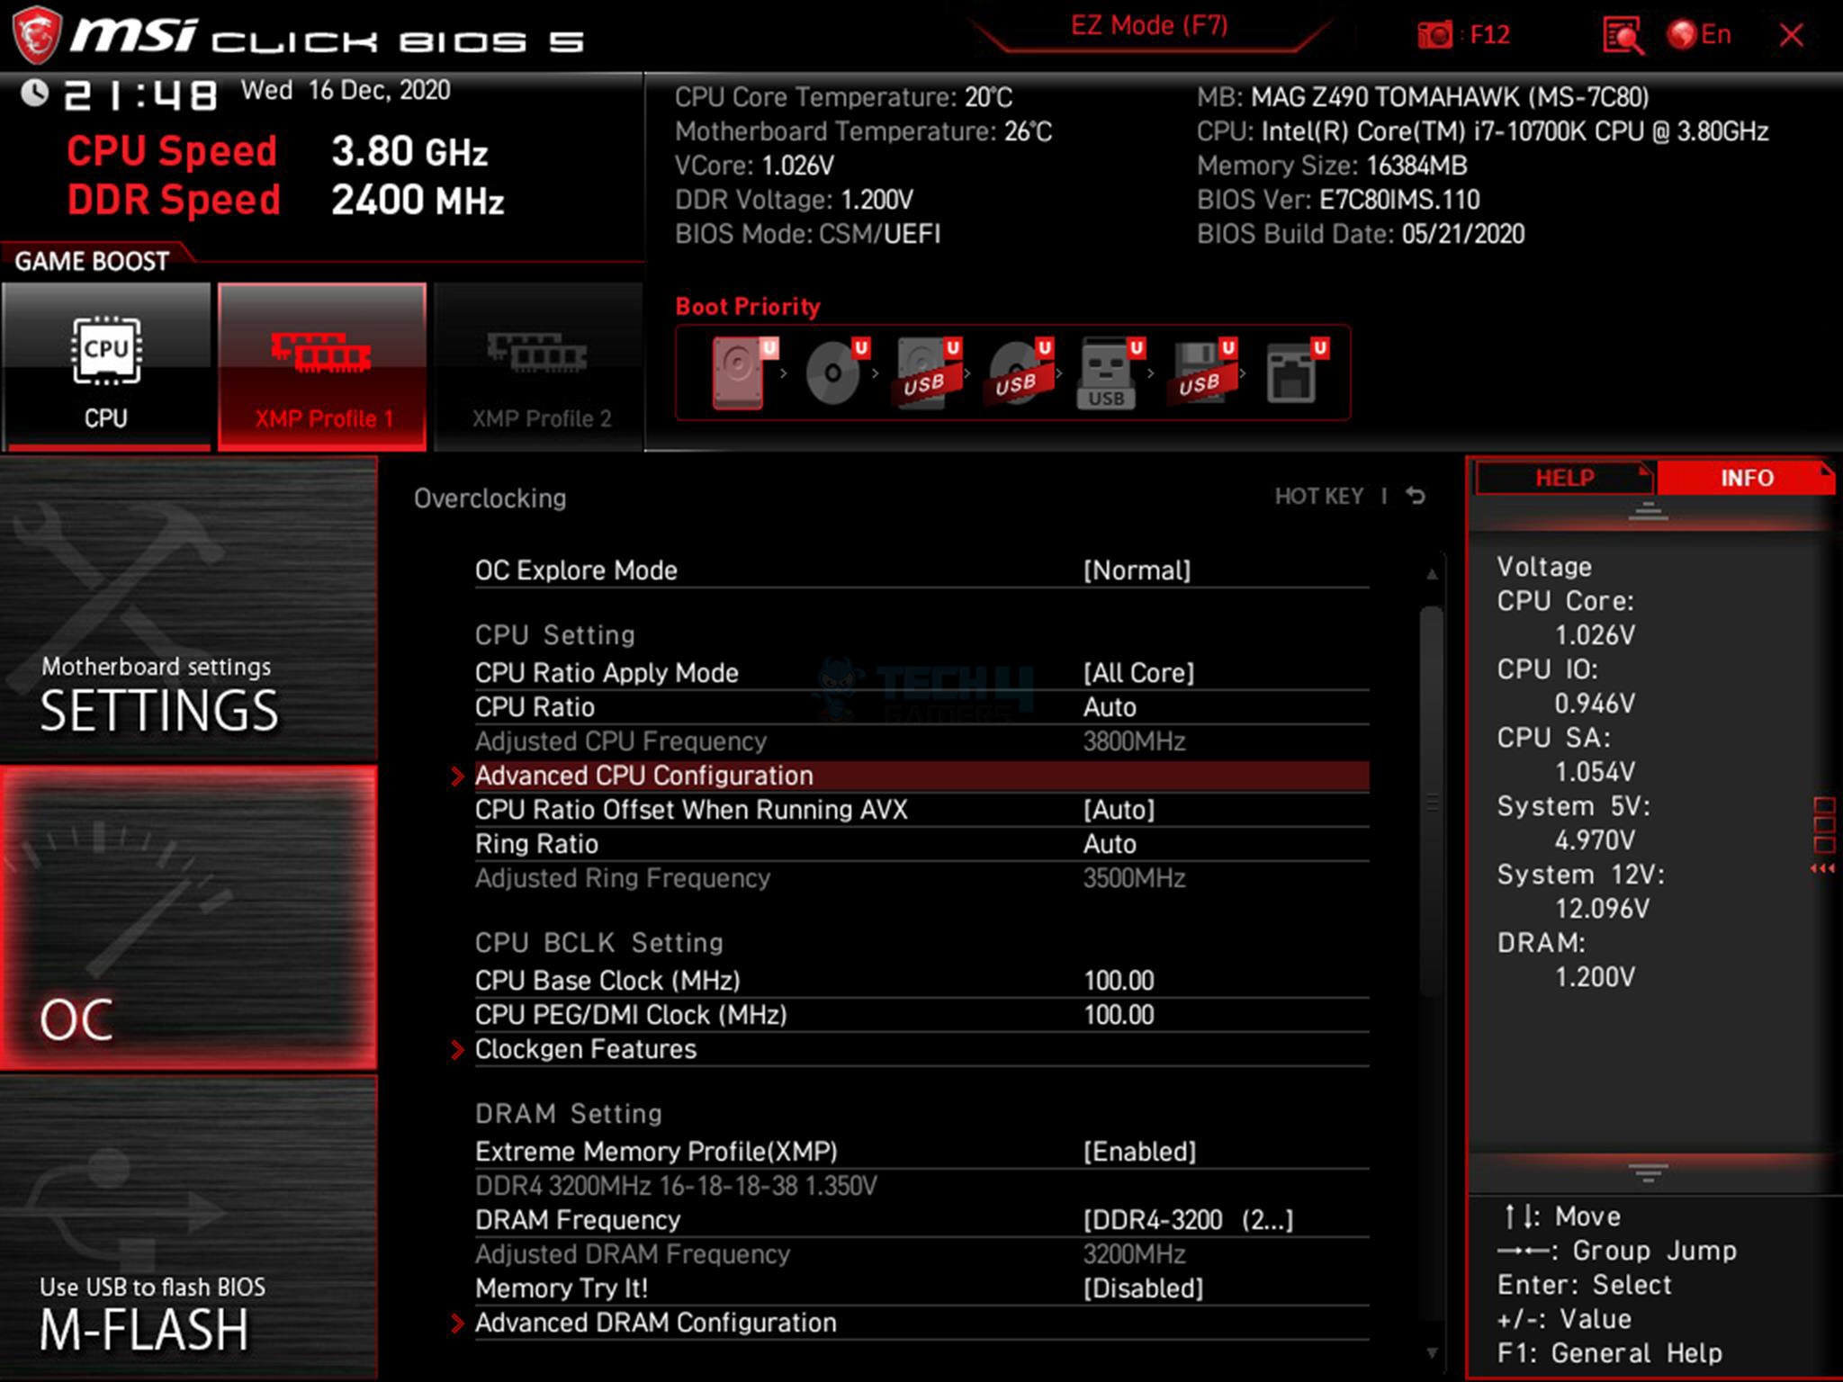Close the BIOS with the red X
The height and width of the screenshot is (1382, 1843).
pyautogui.click(x=1791, y=35)
